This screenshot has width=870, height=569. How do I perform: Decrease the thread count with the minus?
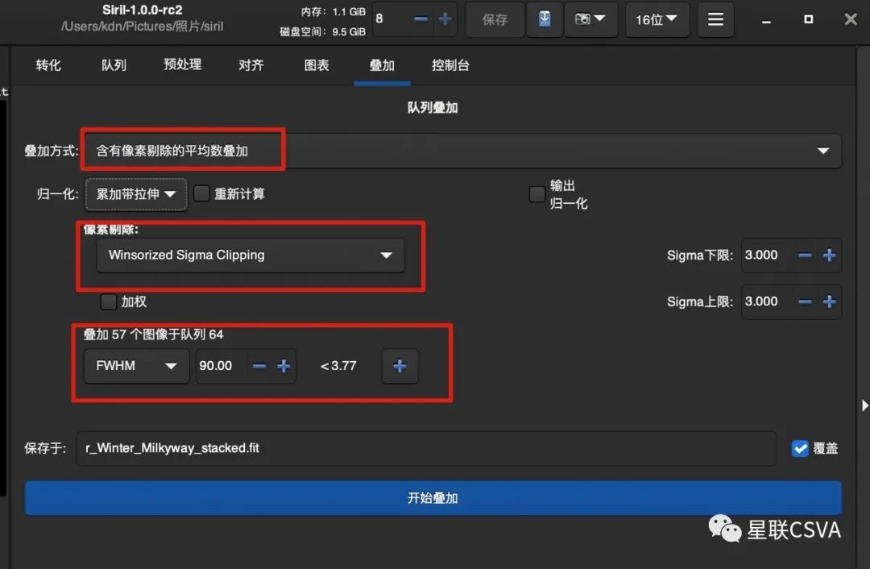tap(420, 19)
